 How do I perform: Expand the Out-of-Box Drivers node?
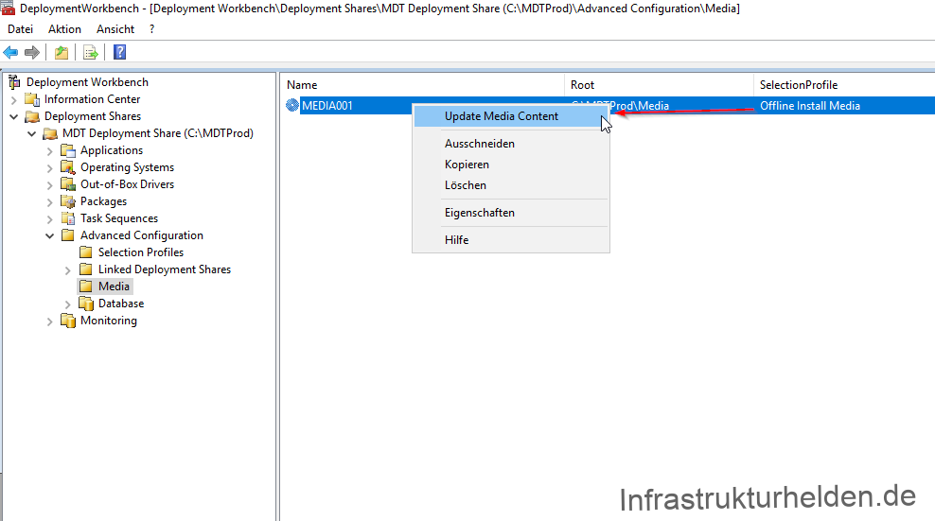(49, 184)
